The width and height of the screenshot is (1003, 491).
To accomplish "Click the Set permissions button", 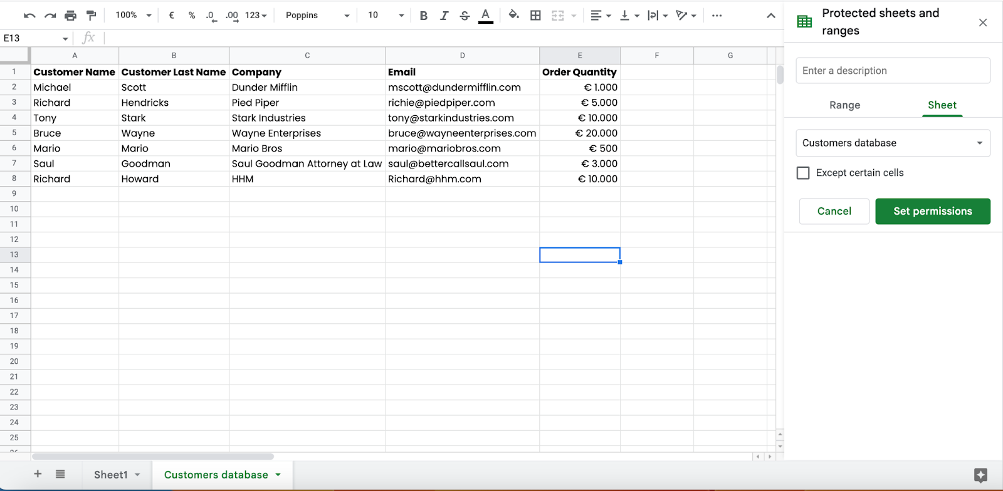I will (933, 211).
